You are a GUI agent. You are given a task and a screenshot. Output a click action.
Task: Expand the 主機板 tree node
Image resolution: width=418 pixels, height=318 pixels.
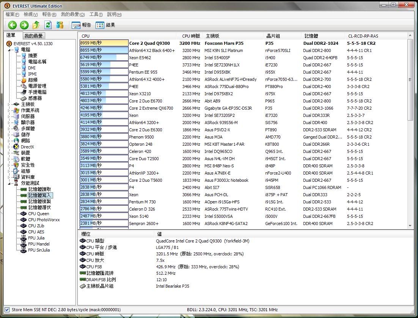tap(9, 104)
